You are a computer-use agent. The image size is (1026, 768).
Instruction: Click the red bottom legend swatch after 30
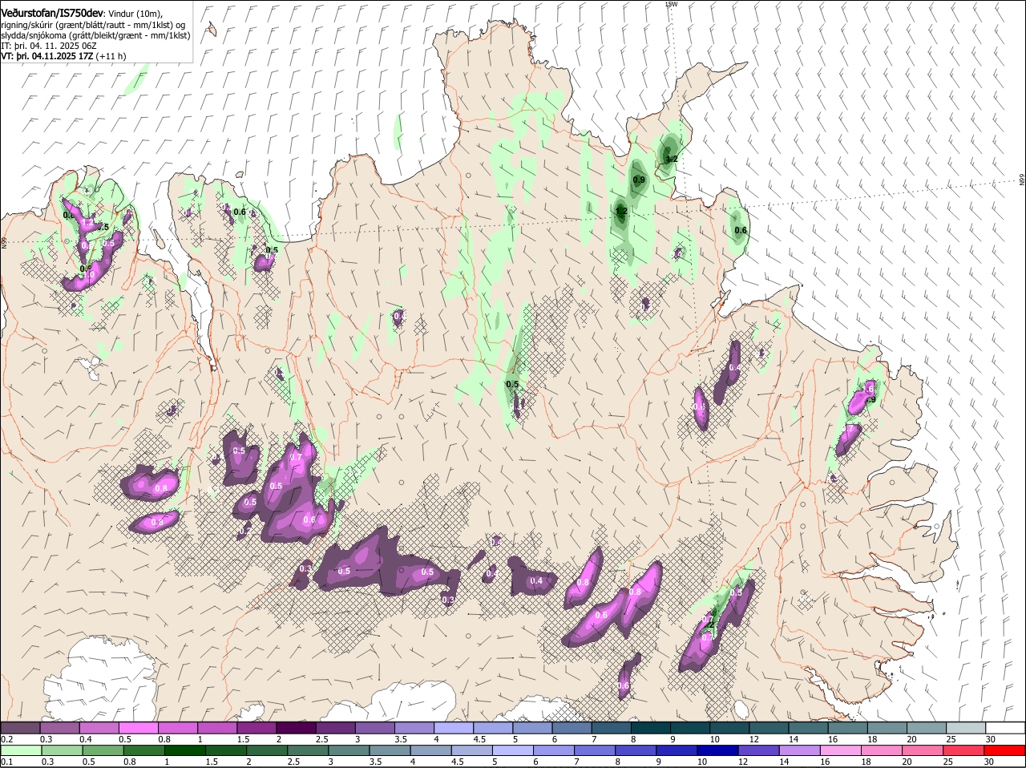(x=1005, y=750)
